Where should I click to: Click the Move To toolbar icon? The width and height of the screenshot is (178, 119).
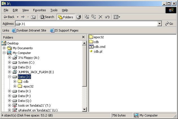[87, 17]
